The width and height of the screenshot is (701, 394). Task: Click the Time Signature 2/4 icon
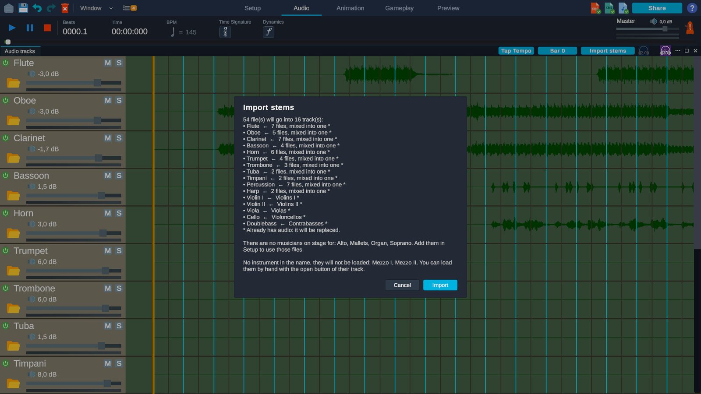click(225, 32)
